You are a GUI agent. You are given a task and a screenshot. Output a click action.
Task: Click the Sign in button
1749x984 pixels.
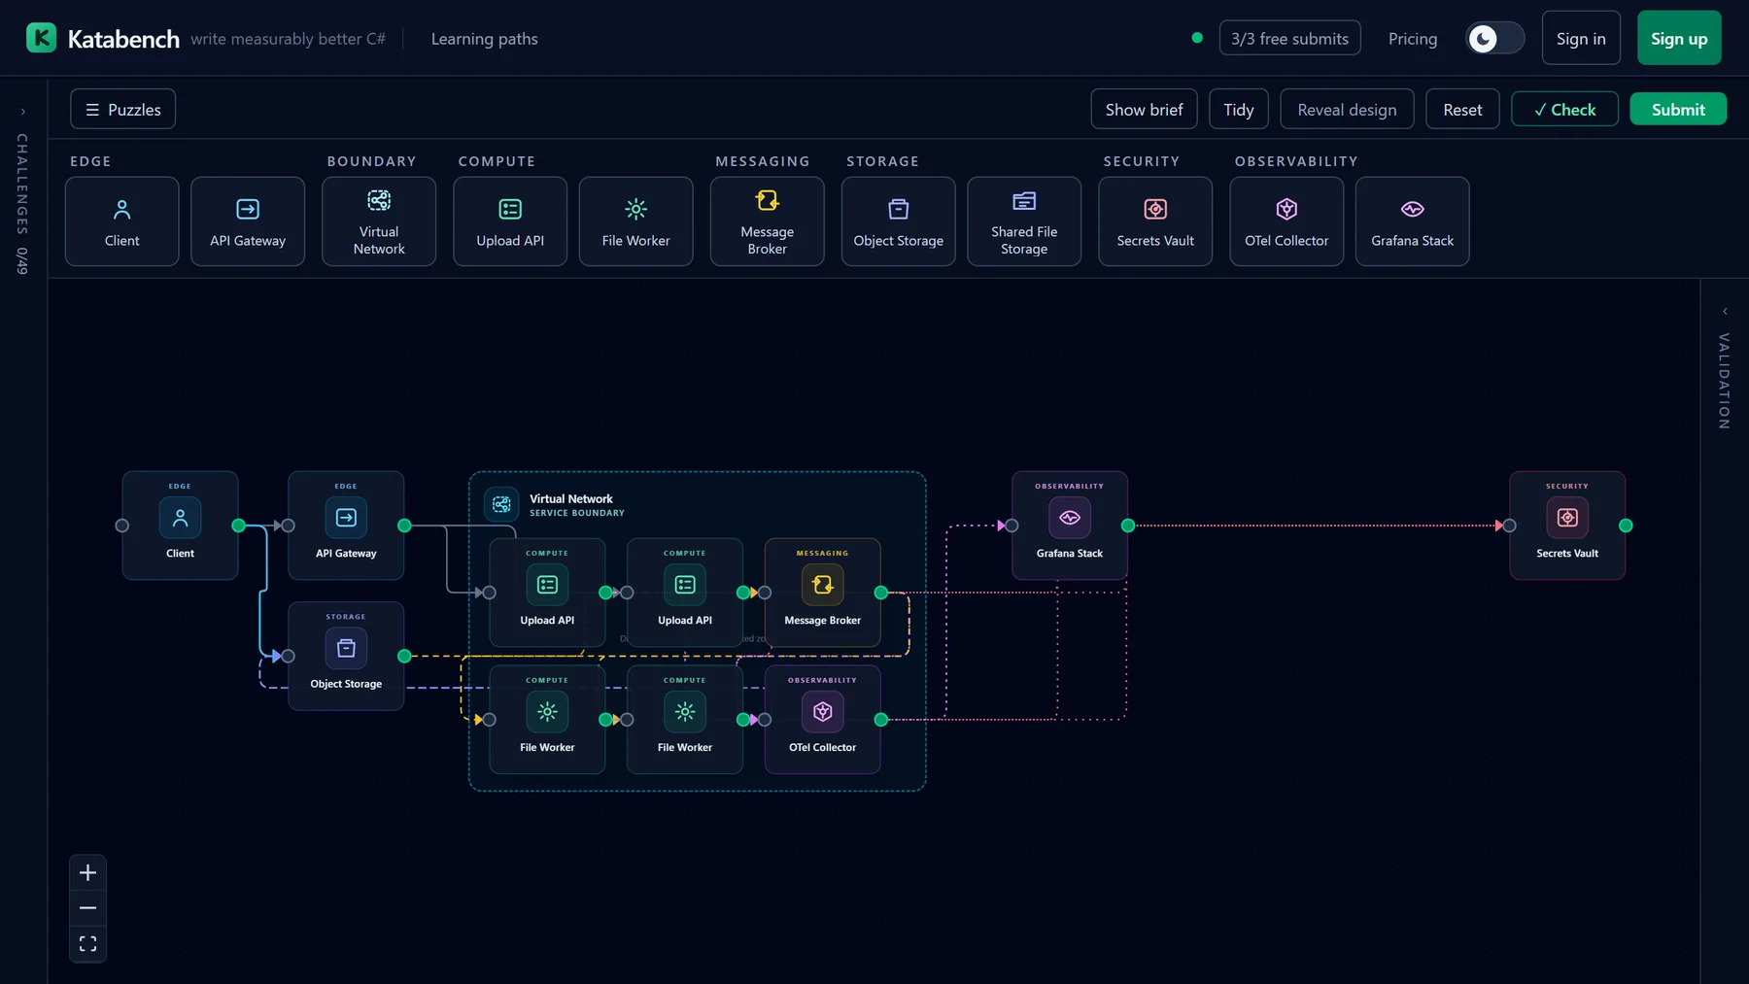point(1581,38)
